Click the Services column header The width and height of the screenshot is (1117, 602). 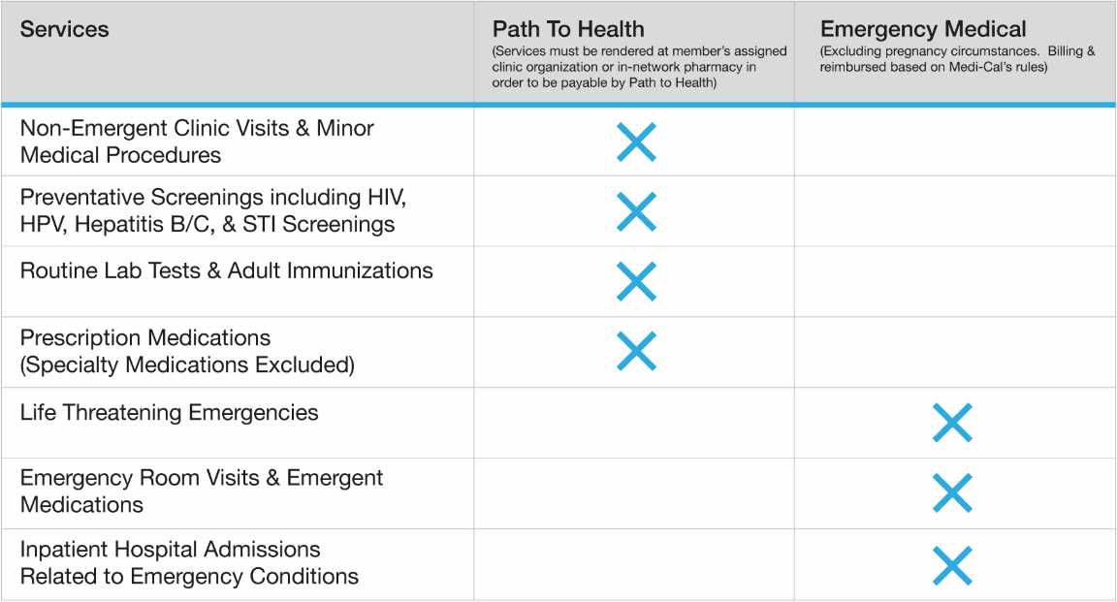[64, 29]
